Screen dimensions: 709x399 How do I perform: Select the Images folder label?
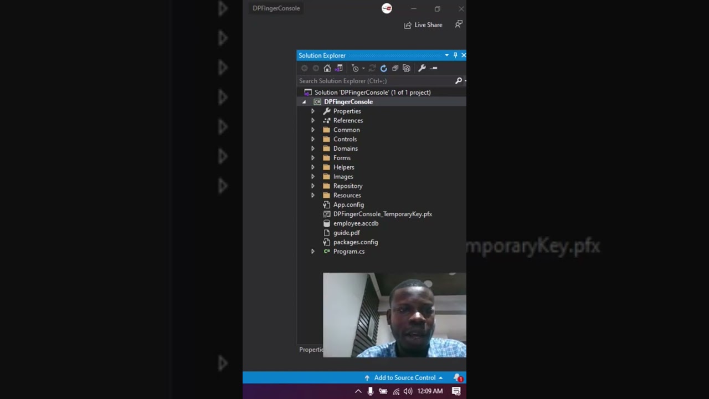343,177
